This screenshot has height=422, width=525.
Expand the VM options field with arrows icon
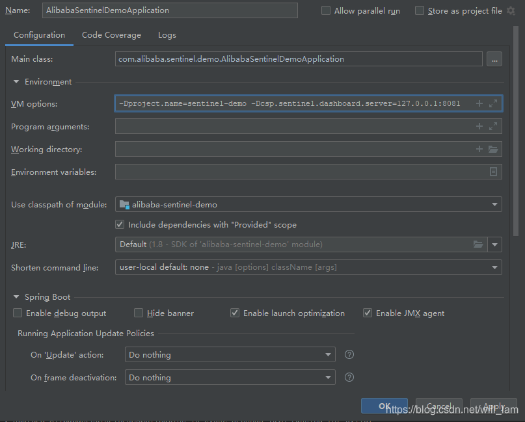(x=493, y=103)
